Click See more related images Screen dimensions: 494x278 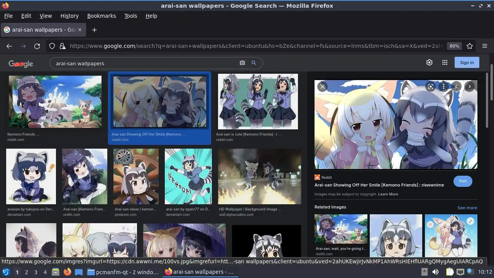pos(467,208)
